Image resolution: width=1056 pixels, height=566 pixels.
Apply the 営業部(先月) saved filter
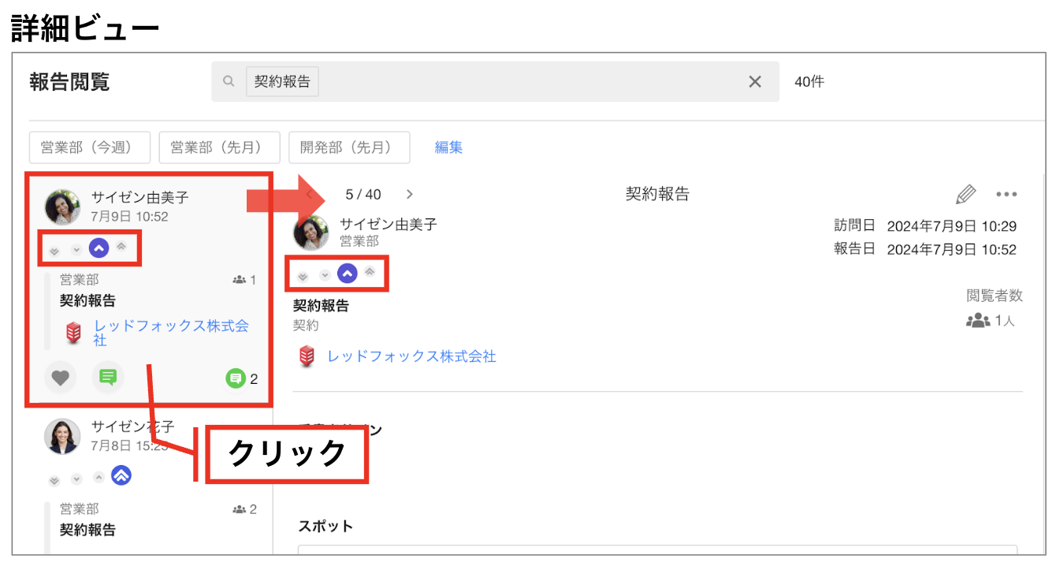click(x=219, y=147)
